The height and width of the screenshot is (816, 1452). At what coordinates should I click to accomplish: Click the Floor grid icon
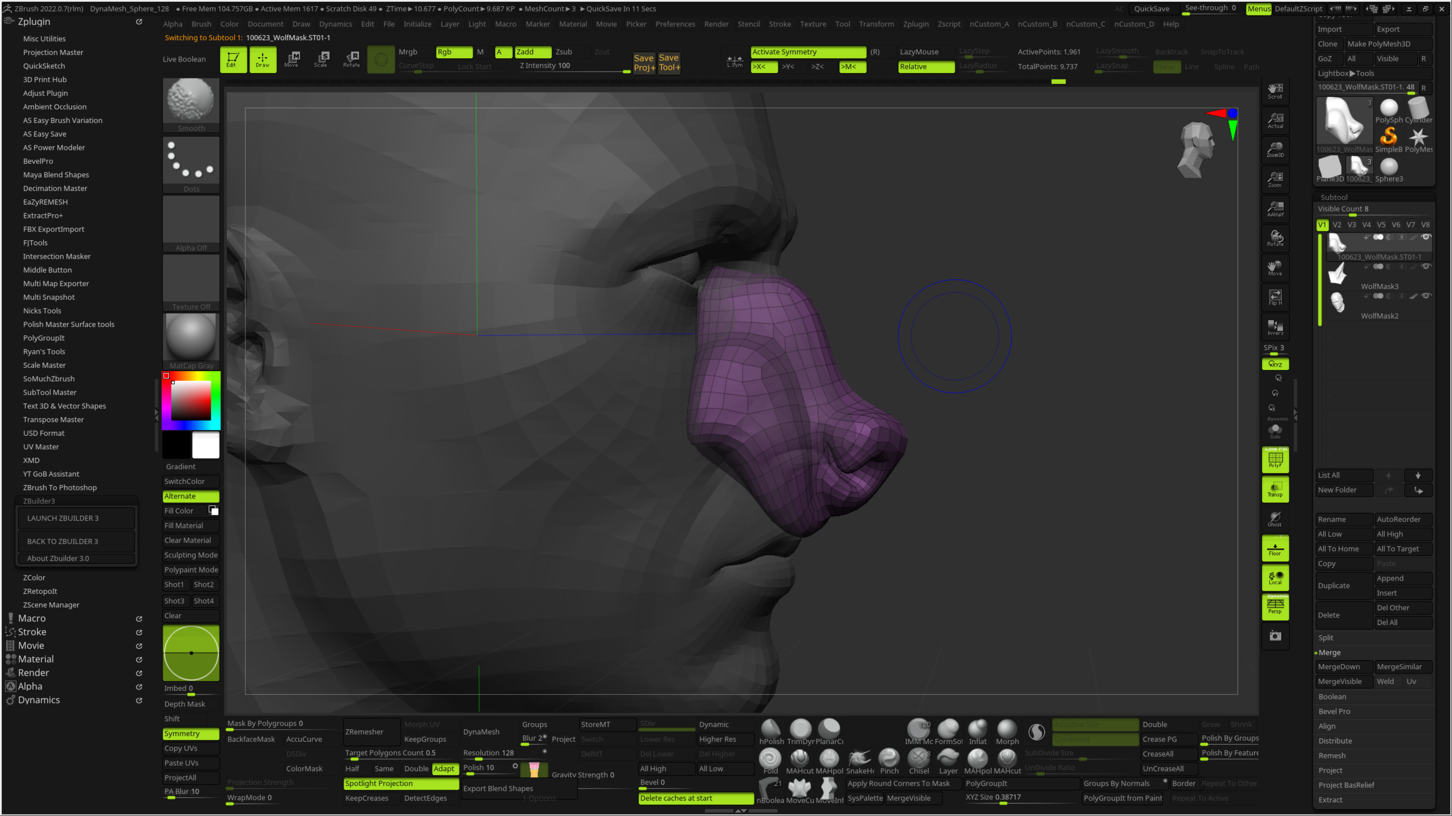(1275, 548)
